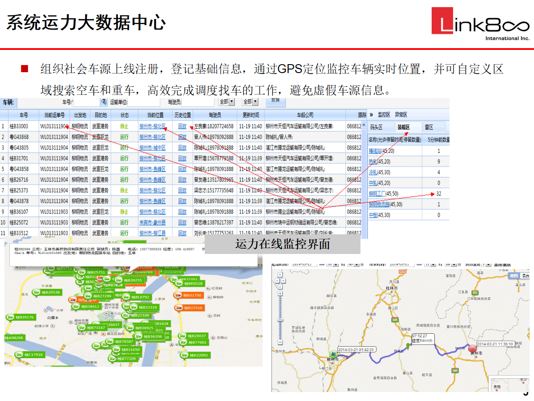
Task: Click 回放 link for vehicle 桂B33003
Action: [182, 127]
